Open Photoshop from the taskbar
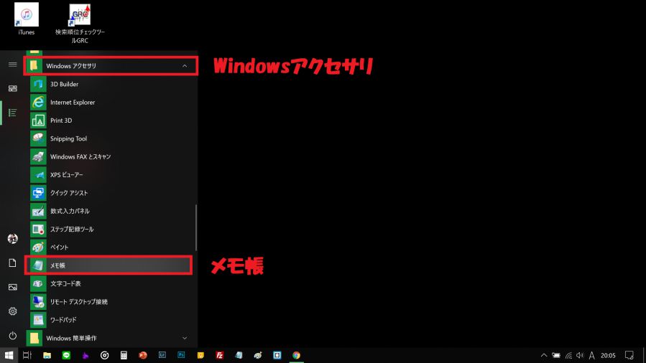The width and height of the screenshot is (646, 363). point(181,355)
